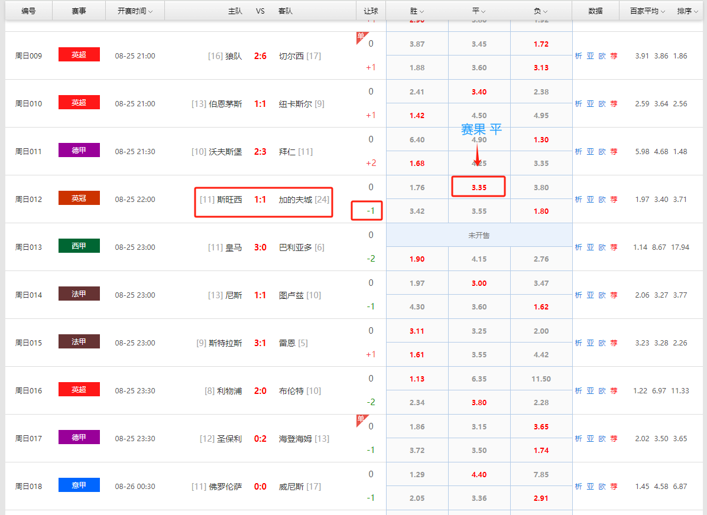Click the 利物浦 team name
Screen dimensions: 707x515
click(229, 391)
